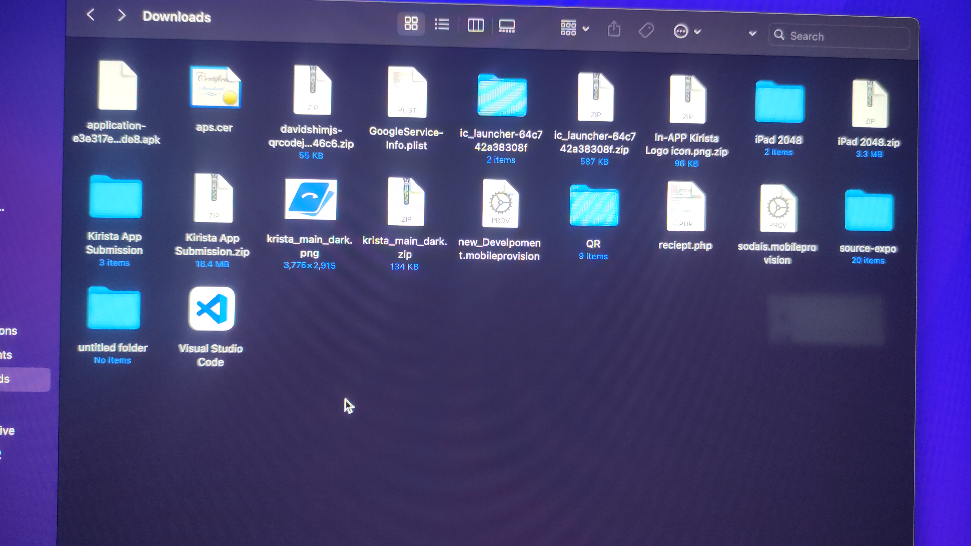Expand the chevron beside the search field

click(752, 34)
